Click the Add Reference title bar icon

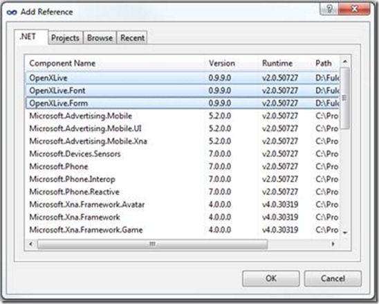pos(12,12)
